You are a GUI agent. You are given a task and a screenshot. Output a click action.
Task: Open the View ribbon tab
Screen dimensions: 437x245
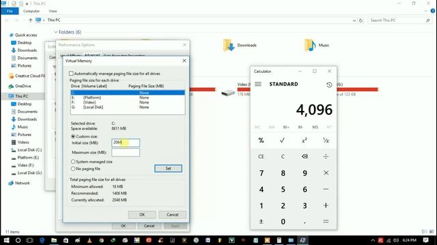(x=53, y=11)
